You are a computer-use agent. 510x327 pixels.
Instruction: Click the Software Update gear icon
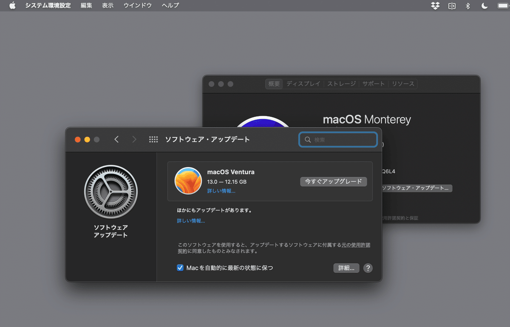[111, 192]
